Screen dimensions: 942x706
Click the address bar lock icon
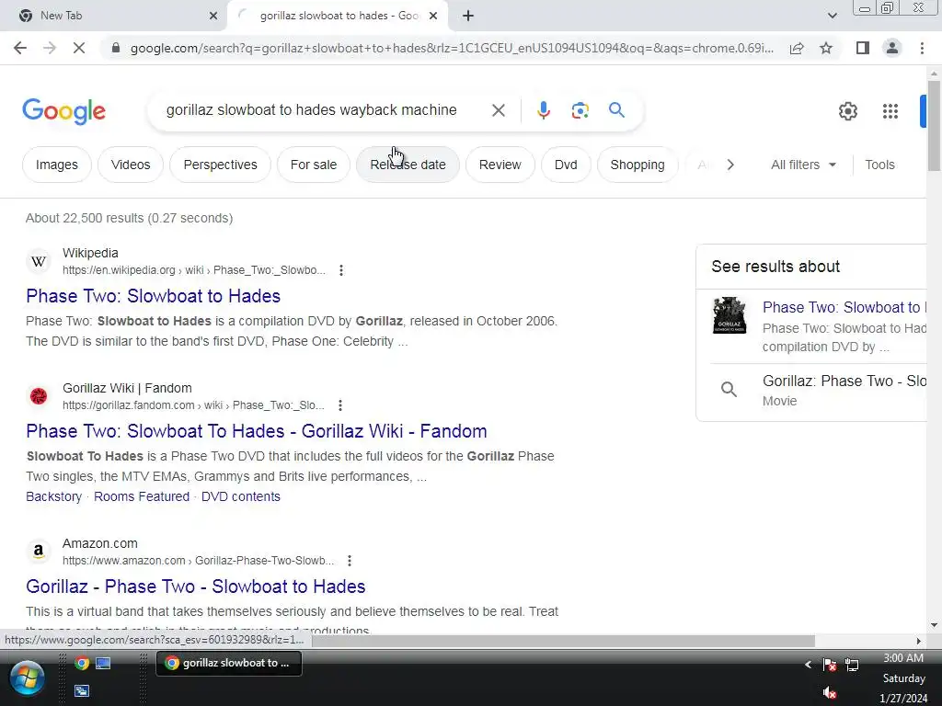click(x=116, y=48)
